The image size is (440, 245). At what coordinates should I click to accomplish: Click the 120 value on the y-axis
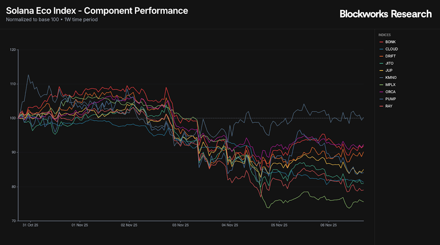pos(12,50)
